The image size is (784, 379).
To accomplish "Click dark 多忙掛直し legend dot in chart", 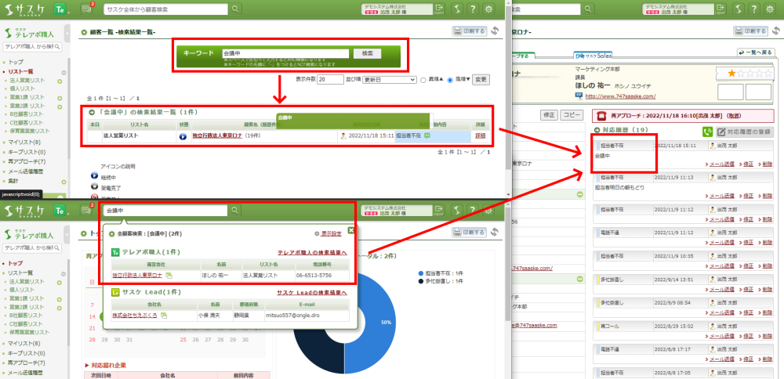I will point(421,282).
